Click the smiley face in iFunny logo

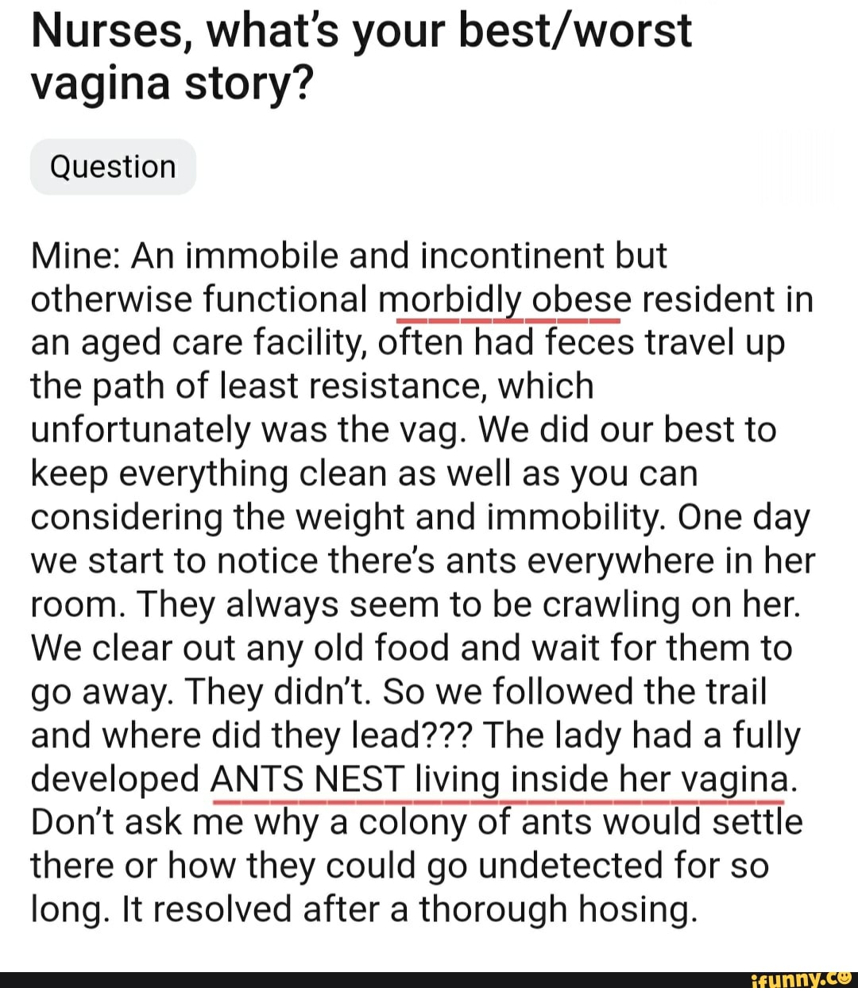pyautogui.click(x=847, y=978)
